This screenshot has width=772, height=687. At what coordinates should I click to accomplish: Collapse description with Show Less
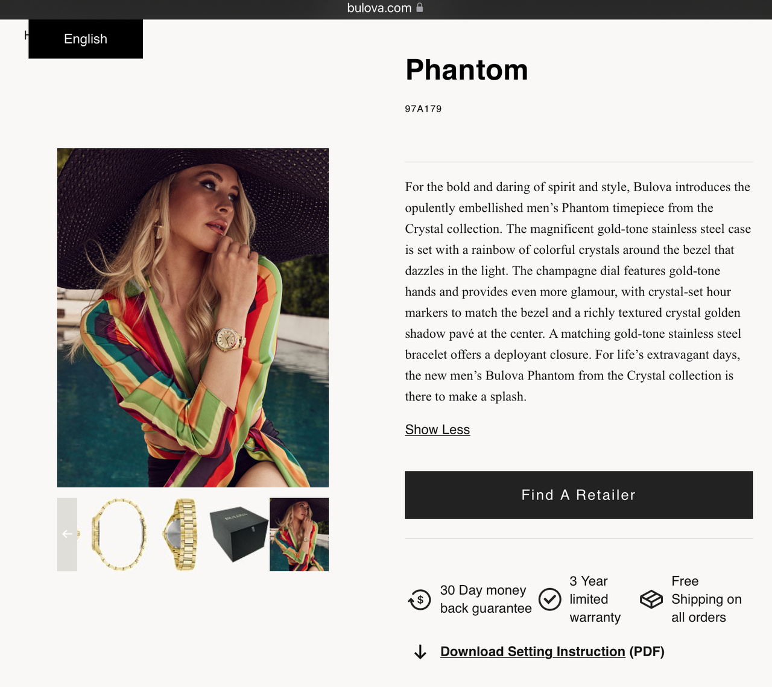click(x=437, y=429)
